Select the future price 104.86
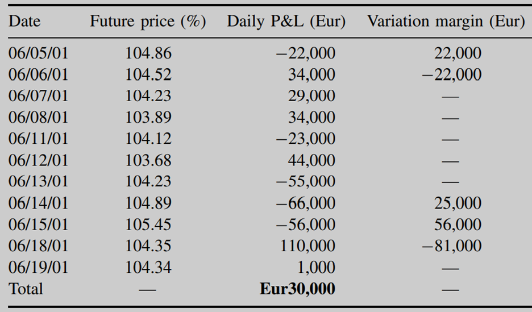532x312 pixels. pos(148,54)
